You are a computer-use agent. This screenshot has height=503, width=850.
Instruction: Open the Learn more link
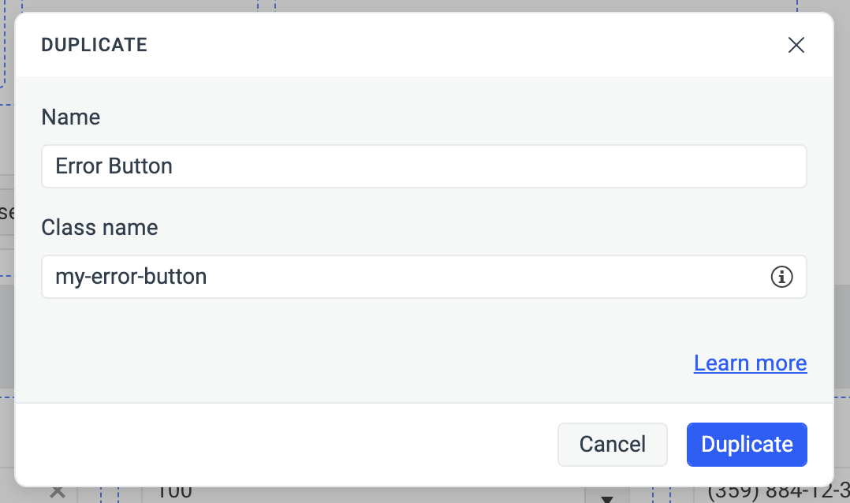(x=750, y=363)
